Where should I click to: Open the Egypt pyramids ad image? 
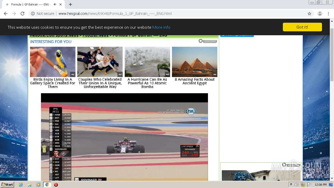click(x=195, y=62)
